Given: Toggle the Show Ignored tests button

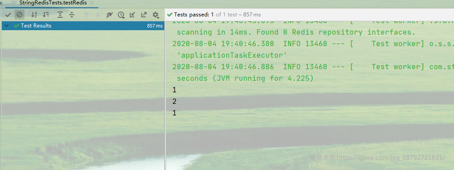Looking at the screenshot, I should (19, 15).
